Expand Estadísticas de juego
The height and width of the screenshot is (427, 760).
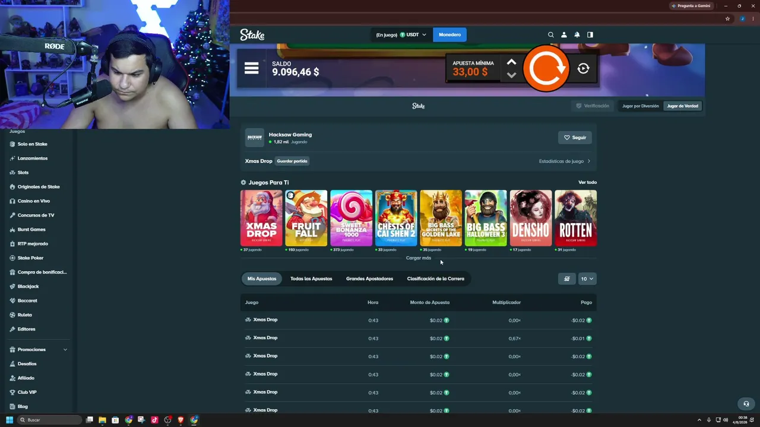click(x=565, y=161)
